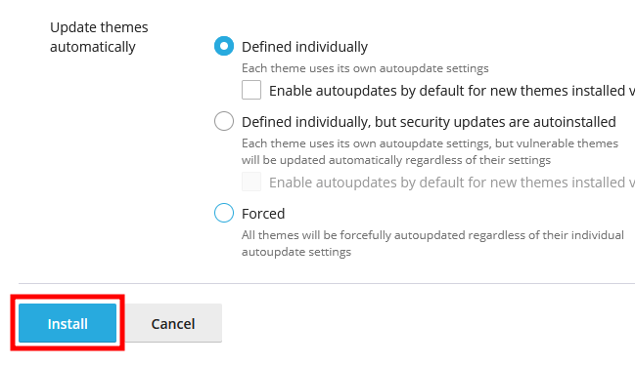Viewport: 635px width, 366px height.
Task: Click the "autoupdate settings" line below Forced description
Action: tap(296, 252)
